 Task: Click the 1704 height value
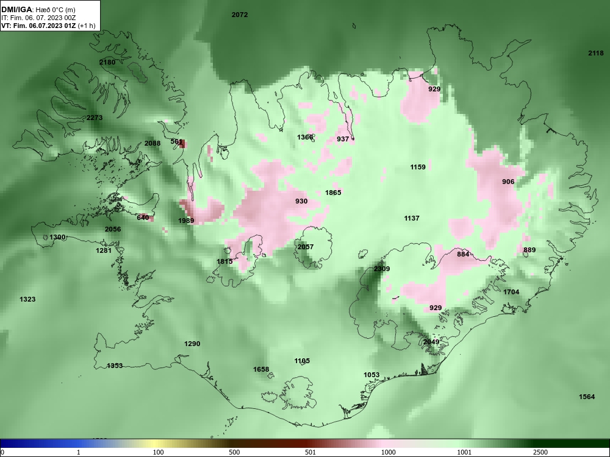click(x=511, y=292)
